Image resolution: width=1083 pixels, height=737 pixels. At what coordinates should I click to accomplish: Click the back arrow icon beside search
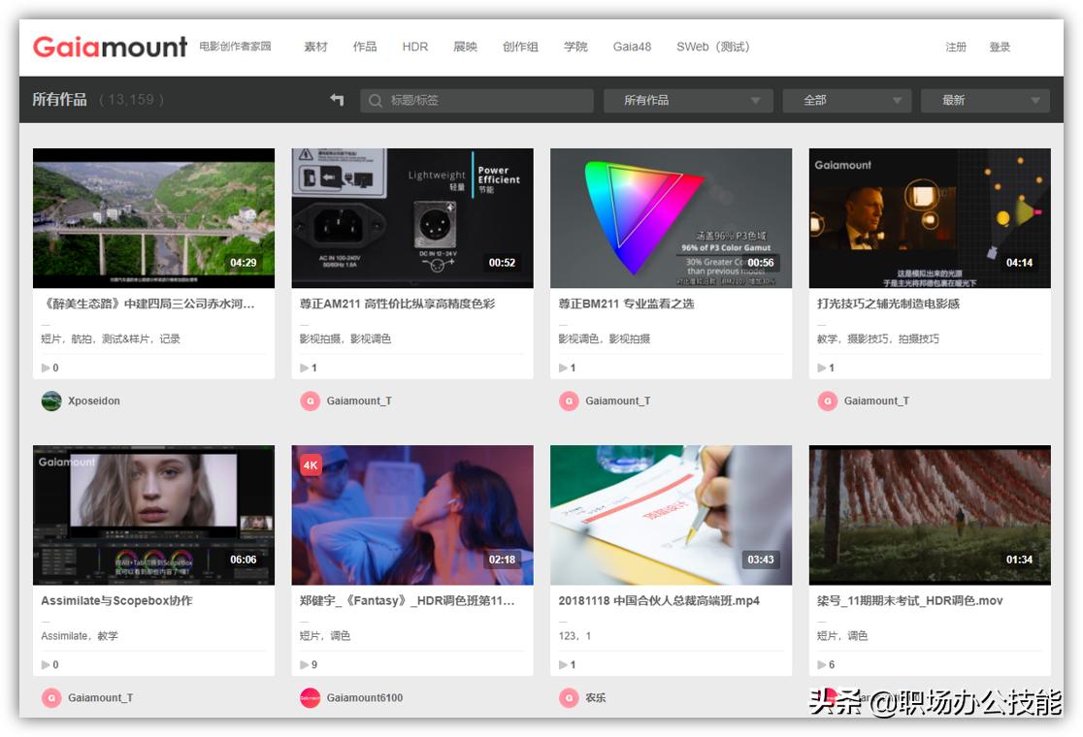[x=337, y=100]
